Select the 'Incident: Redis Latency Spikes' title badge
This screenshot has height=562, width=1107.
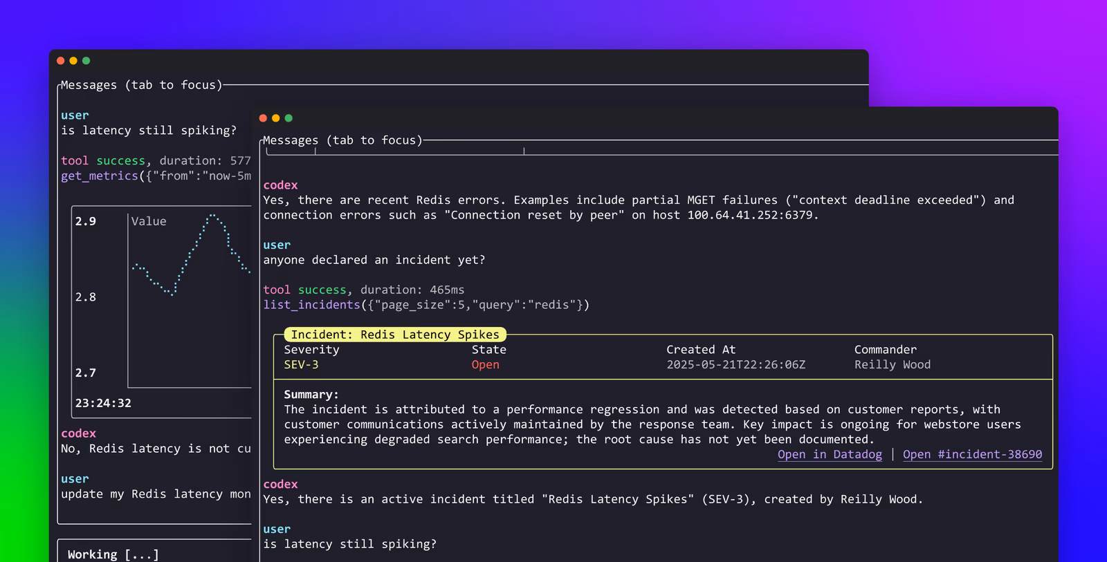pyautogui.click(x=395, y=335)
